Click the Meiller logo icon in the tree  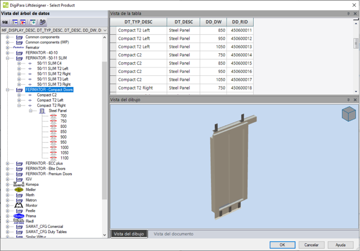point(19,190)
